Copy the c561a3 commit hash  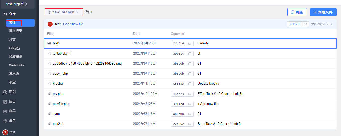(x=190, y=84)
